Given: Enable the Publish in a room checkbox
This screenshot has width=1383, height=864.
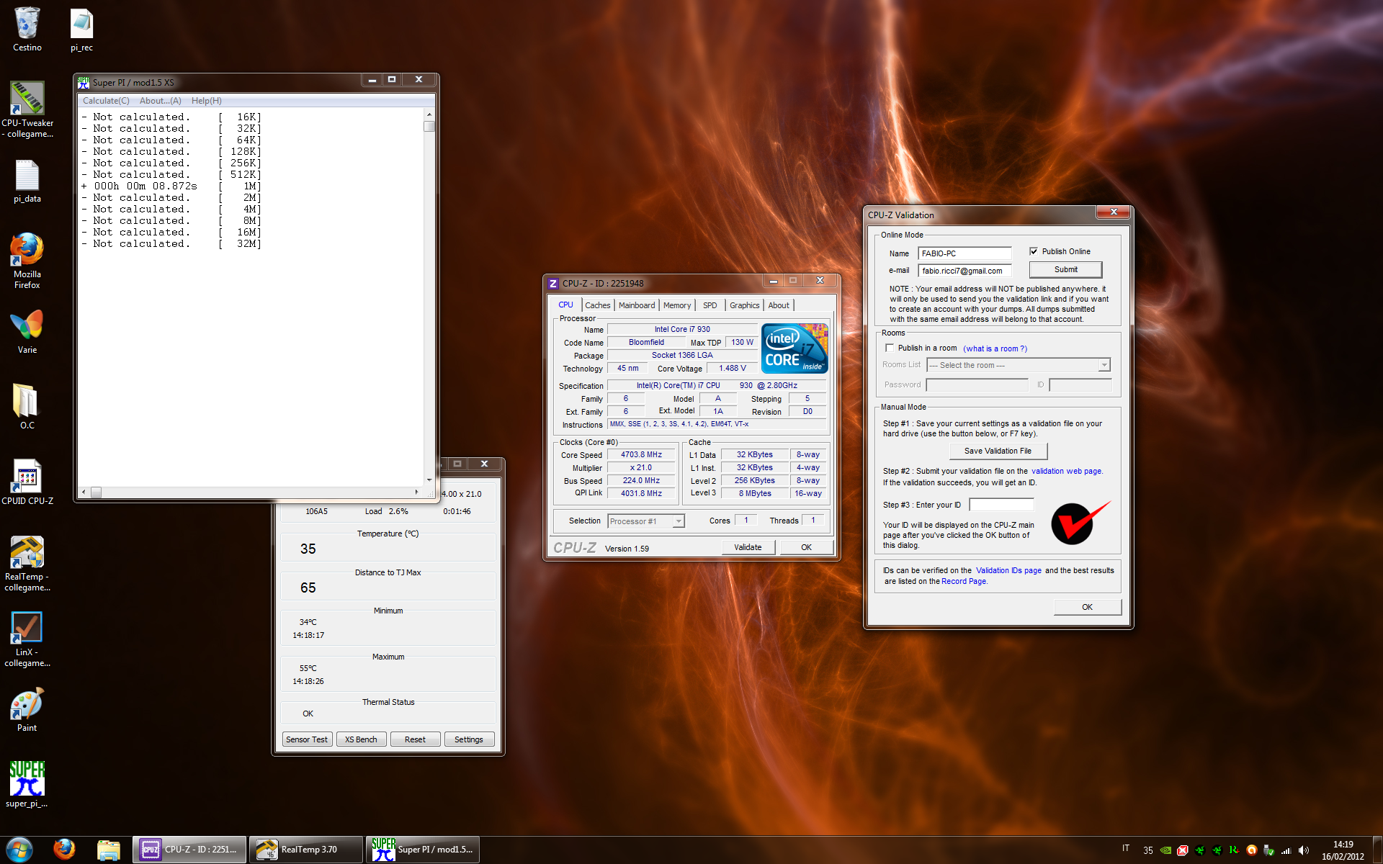Looking at the screenshot, I should click(x=890, y=348).
